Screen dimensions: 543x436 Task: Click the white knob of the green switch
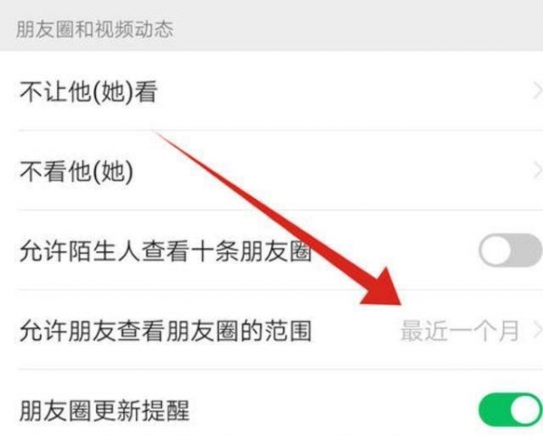tap(525, 411)
